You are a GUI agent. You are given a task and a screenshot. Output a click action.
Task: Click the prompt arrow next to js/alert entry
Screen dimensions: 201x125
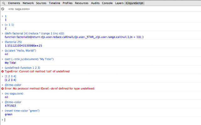[x=2, y=51]
